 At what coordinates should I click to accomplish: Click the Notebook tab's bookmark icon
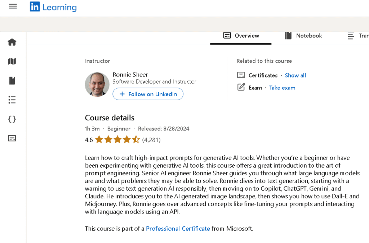click(x=288, y=35)
